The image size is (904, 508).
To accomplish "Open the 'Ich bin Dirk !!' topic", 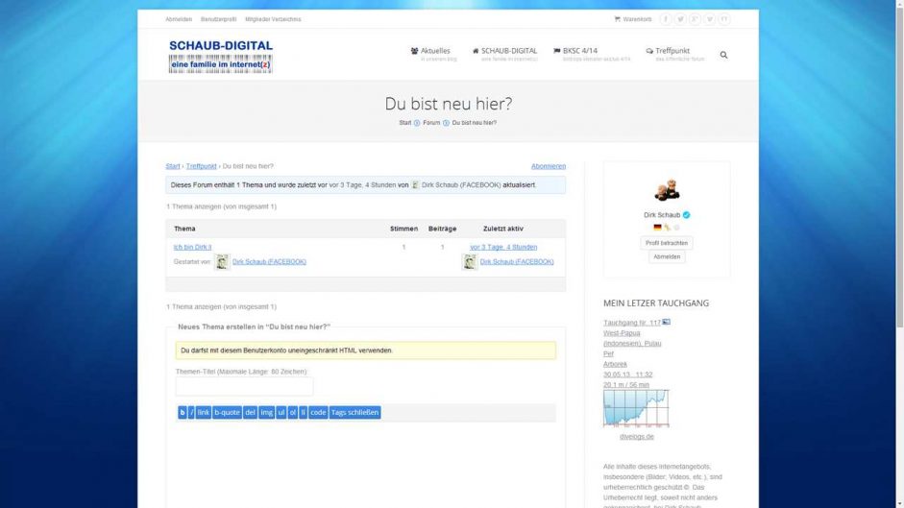I will 192,247.
